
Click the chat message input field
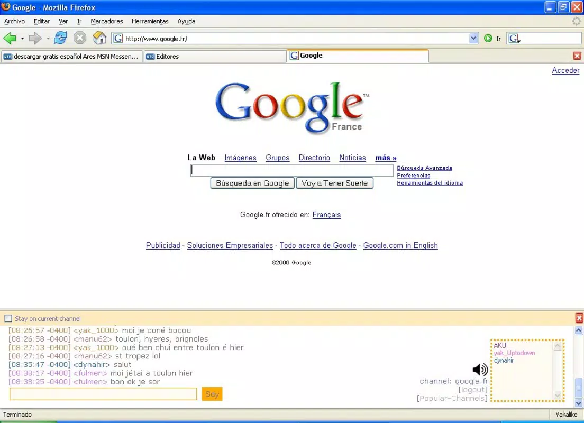(103, 394)
